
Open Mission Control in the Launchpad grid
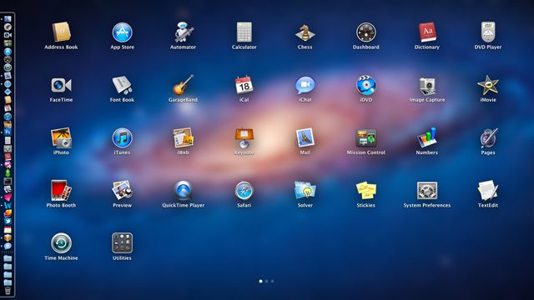(365, 137)
